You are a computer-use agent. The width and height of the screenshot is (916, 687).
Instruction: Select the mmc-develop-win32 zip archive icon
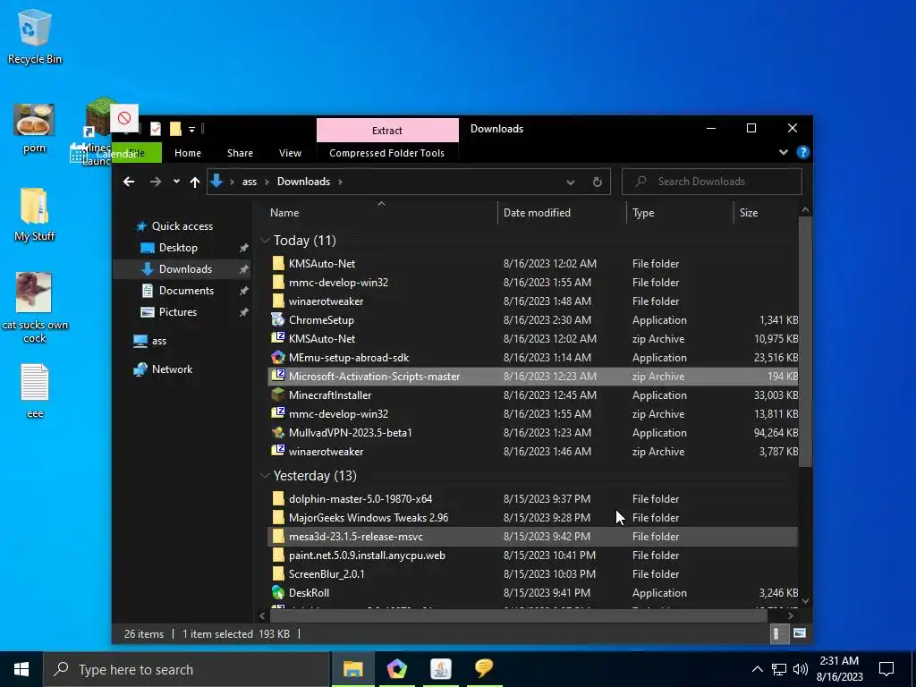click(278, 413)
